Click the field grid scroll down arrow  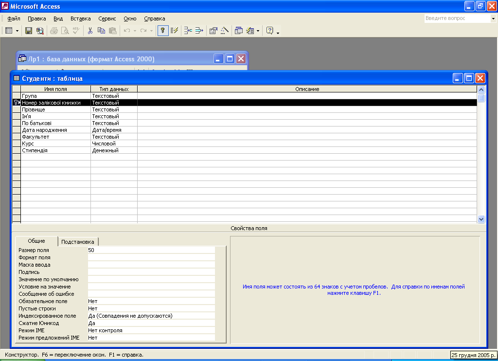coord(481,219)
